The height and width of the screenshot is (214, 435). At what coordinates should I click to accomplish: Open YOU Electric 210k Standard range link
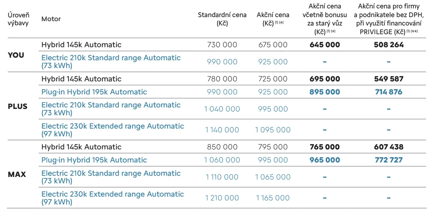(111, 61)
